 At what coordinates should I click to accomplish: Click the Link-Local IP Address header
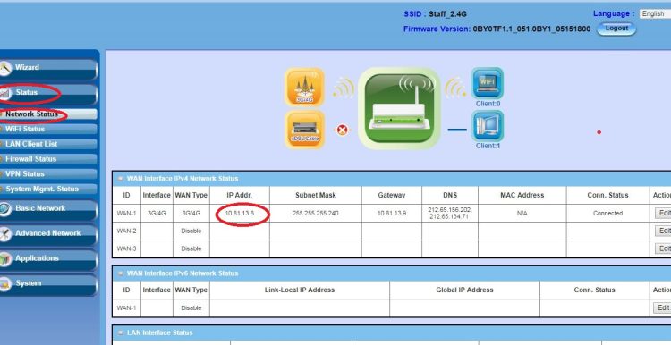coord(300,290)
